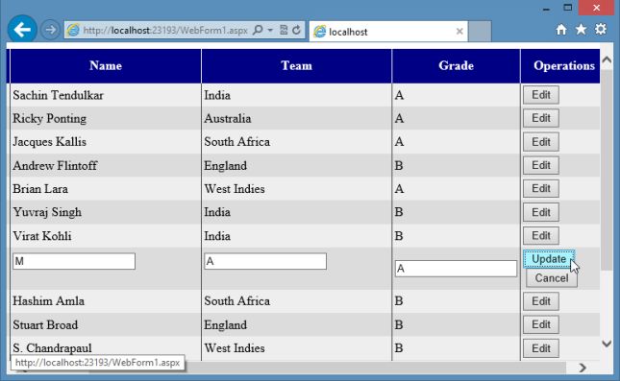620x381 pixels.
Task: Click Edit for Jacques Kallis
Action: pyautogui.click(x=541, y=142)
